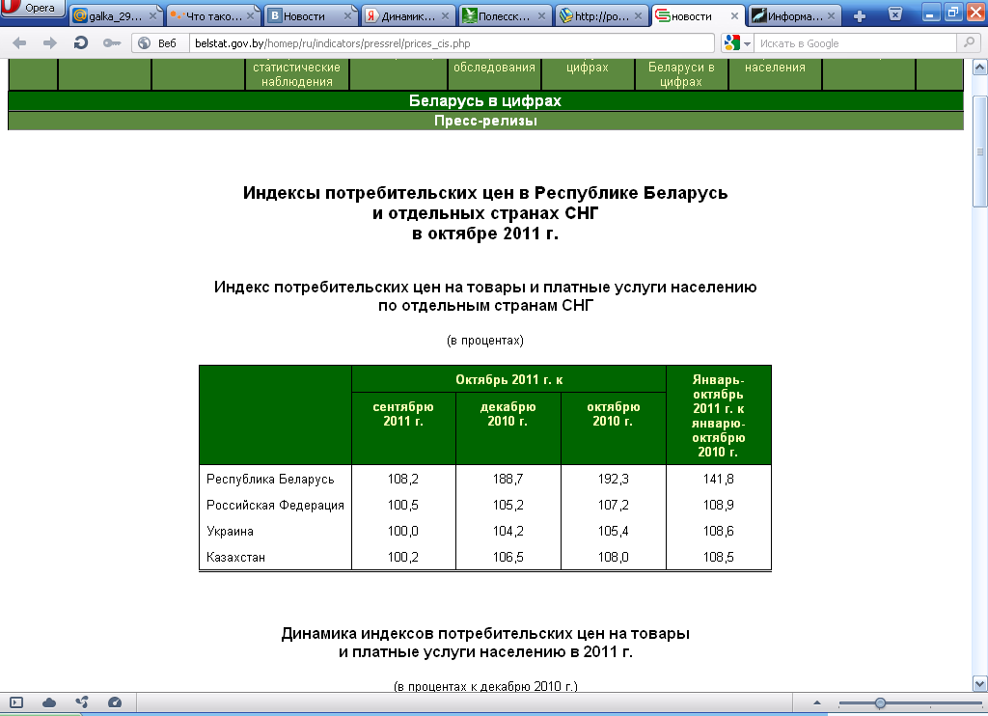Click the 'Октябрь 2011 г. к' header

pyautogui.click(x=509, y=379)
